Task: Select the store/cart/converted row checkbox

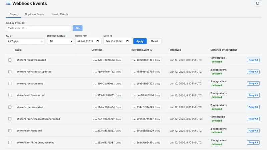Action: coord(10,95)
